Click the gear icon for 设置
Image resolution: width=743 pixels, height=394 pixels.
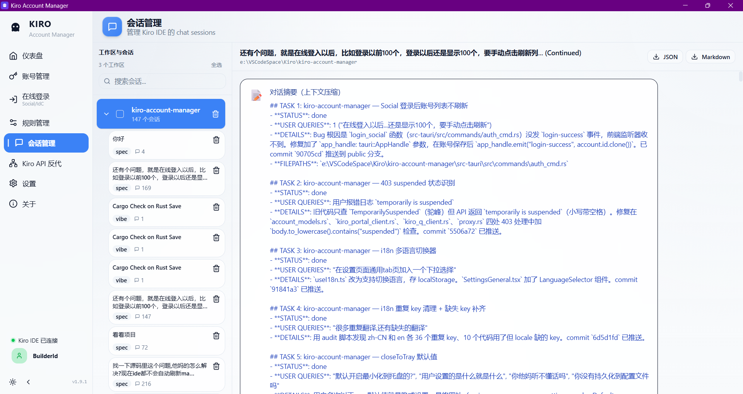click(x=13, y=183)
